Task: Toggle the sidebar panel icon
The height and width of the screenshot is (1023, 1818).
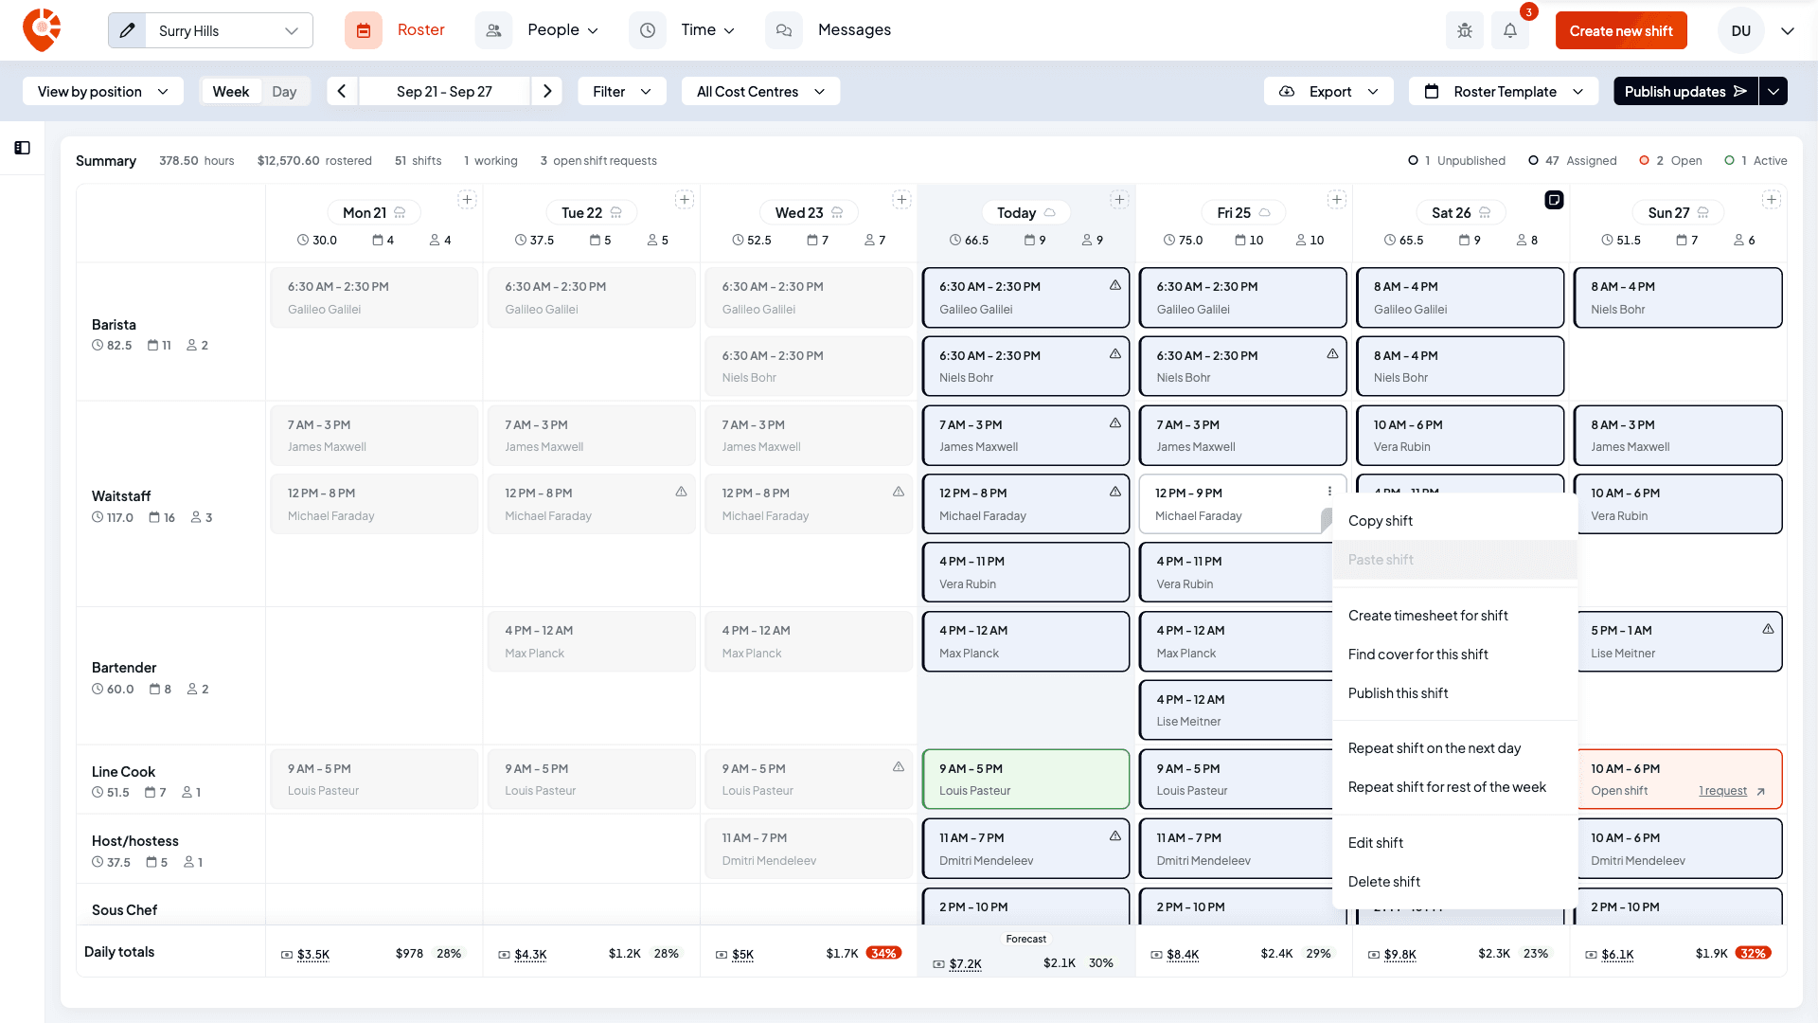Action: [x=23, y=148]
